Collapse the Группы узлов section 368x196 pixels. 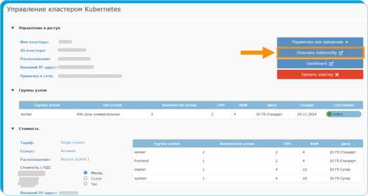click(13, 90)
